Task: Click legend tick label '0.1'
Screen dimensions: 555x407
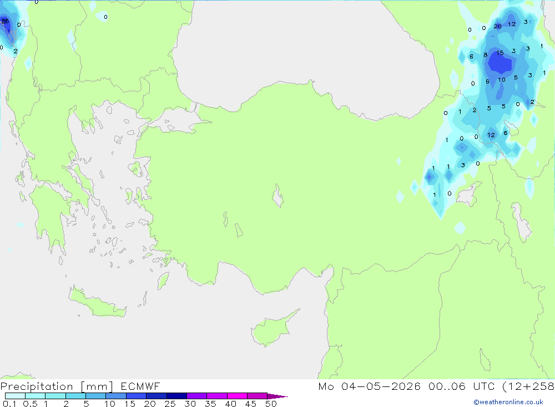Action: [9, 404]
